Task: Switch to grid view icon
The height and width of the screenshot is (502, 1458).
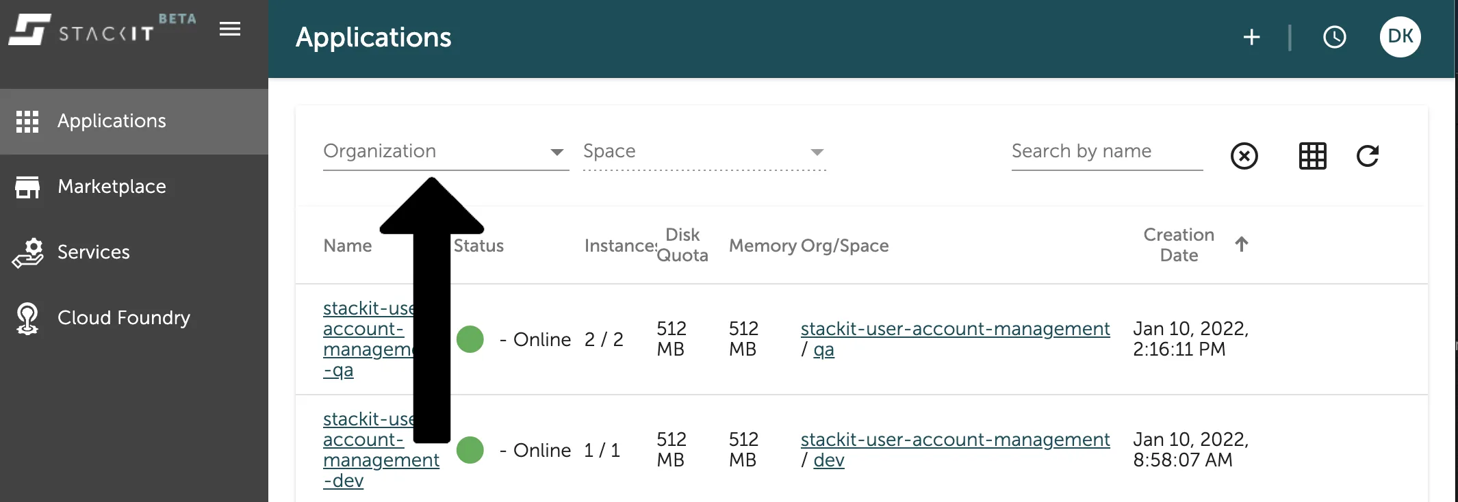Action: click(x=1312, y=156)
